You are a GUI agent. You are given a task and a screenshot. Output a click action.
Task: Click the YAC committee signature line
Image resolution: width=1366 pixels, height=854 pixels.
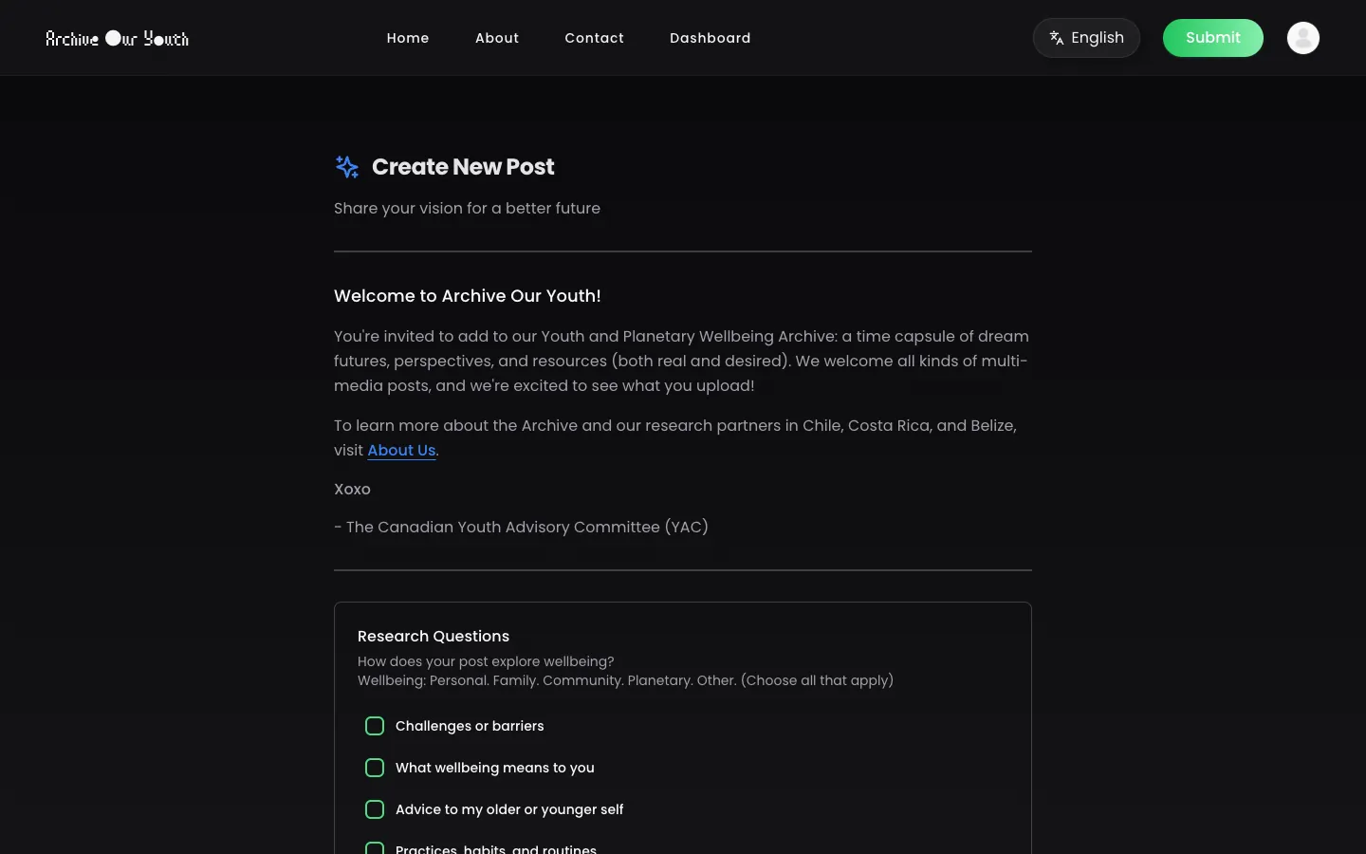pos(522,527)
